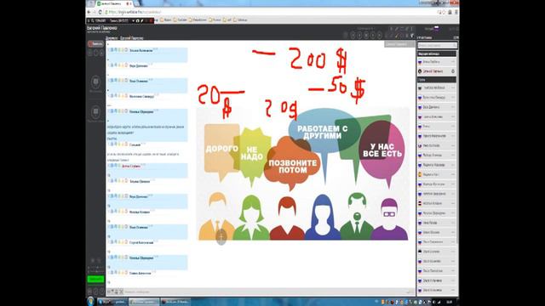Screen dimensions: 545x306
Task: Click the taskbar clock
Action: coord(450,302)
